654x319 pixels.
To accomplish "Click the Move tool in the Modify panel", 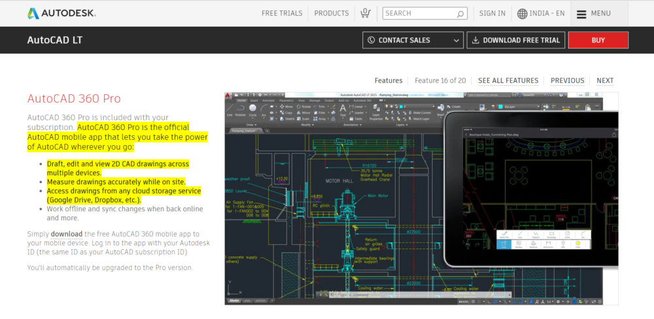I will (286, 107).
